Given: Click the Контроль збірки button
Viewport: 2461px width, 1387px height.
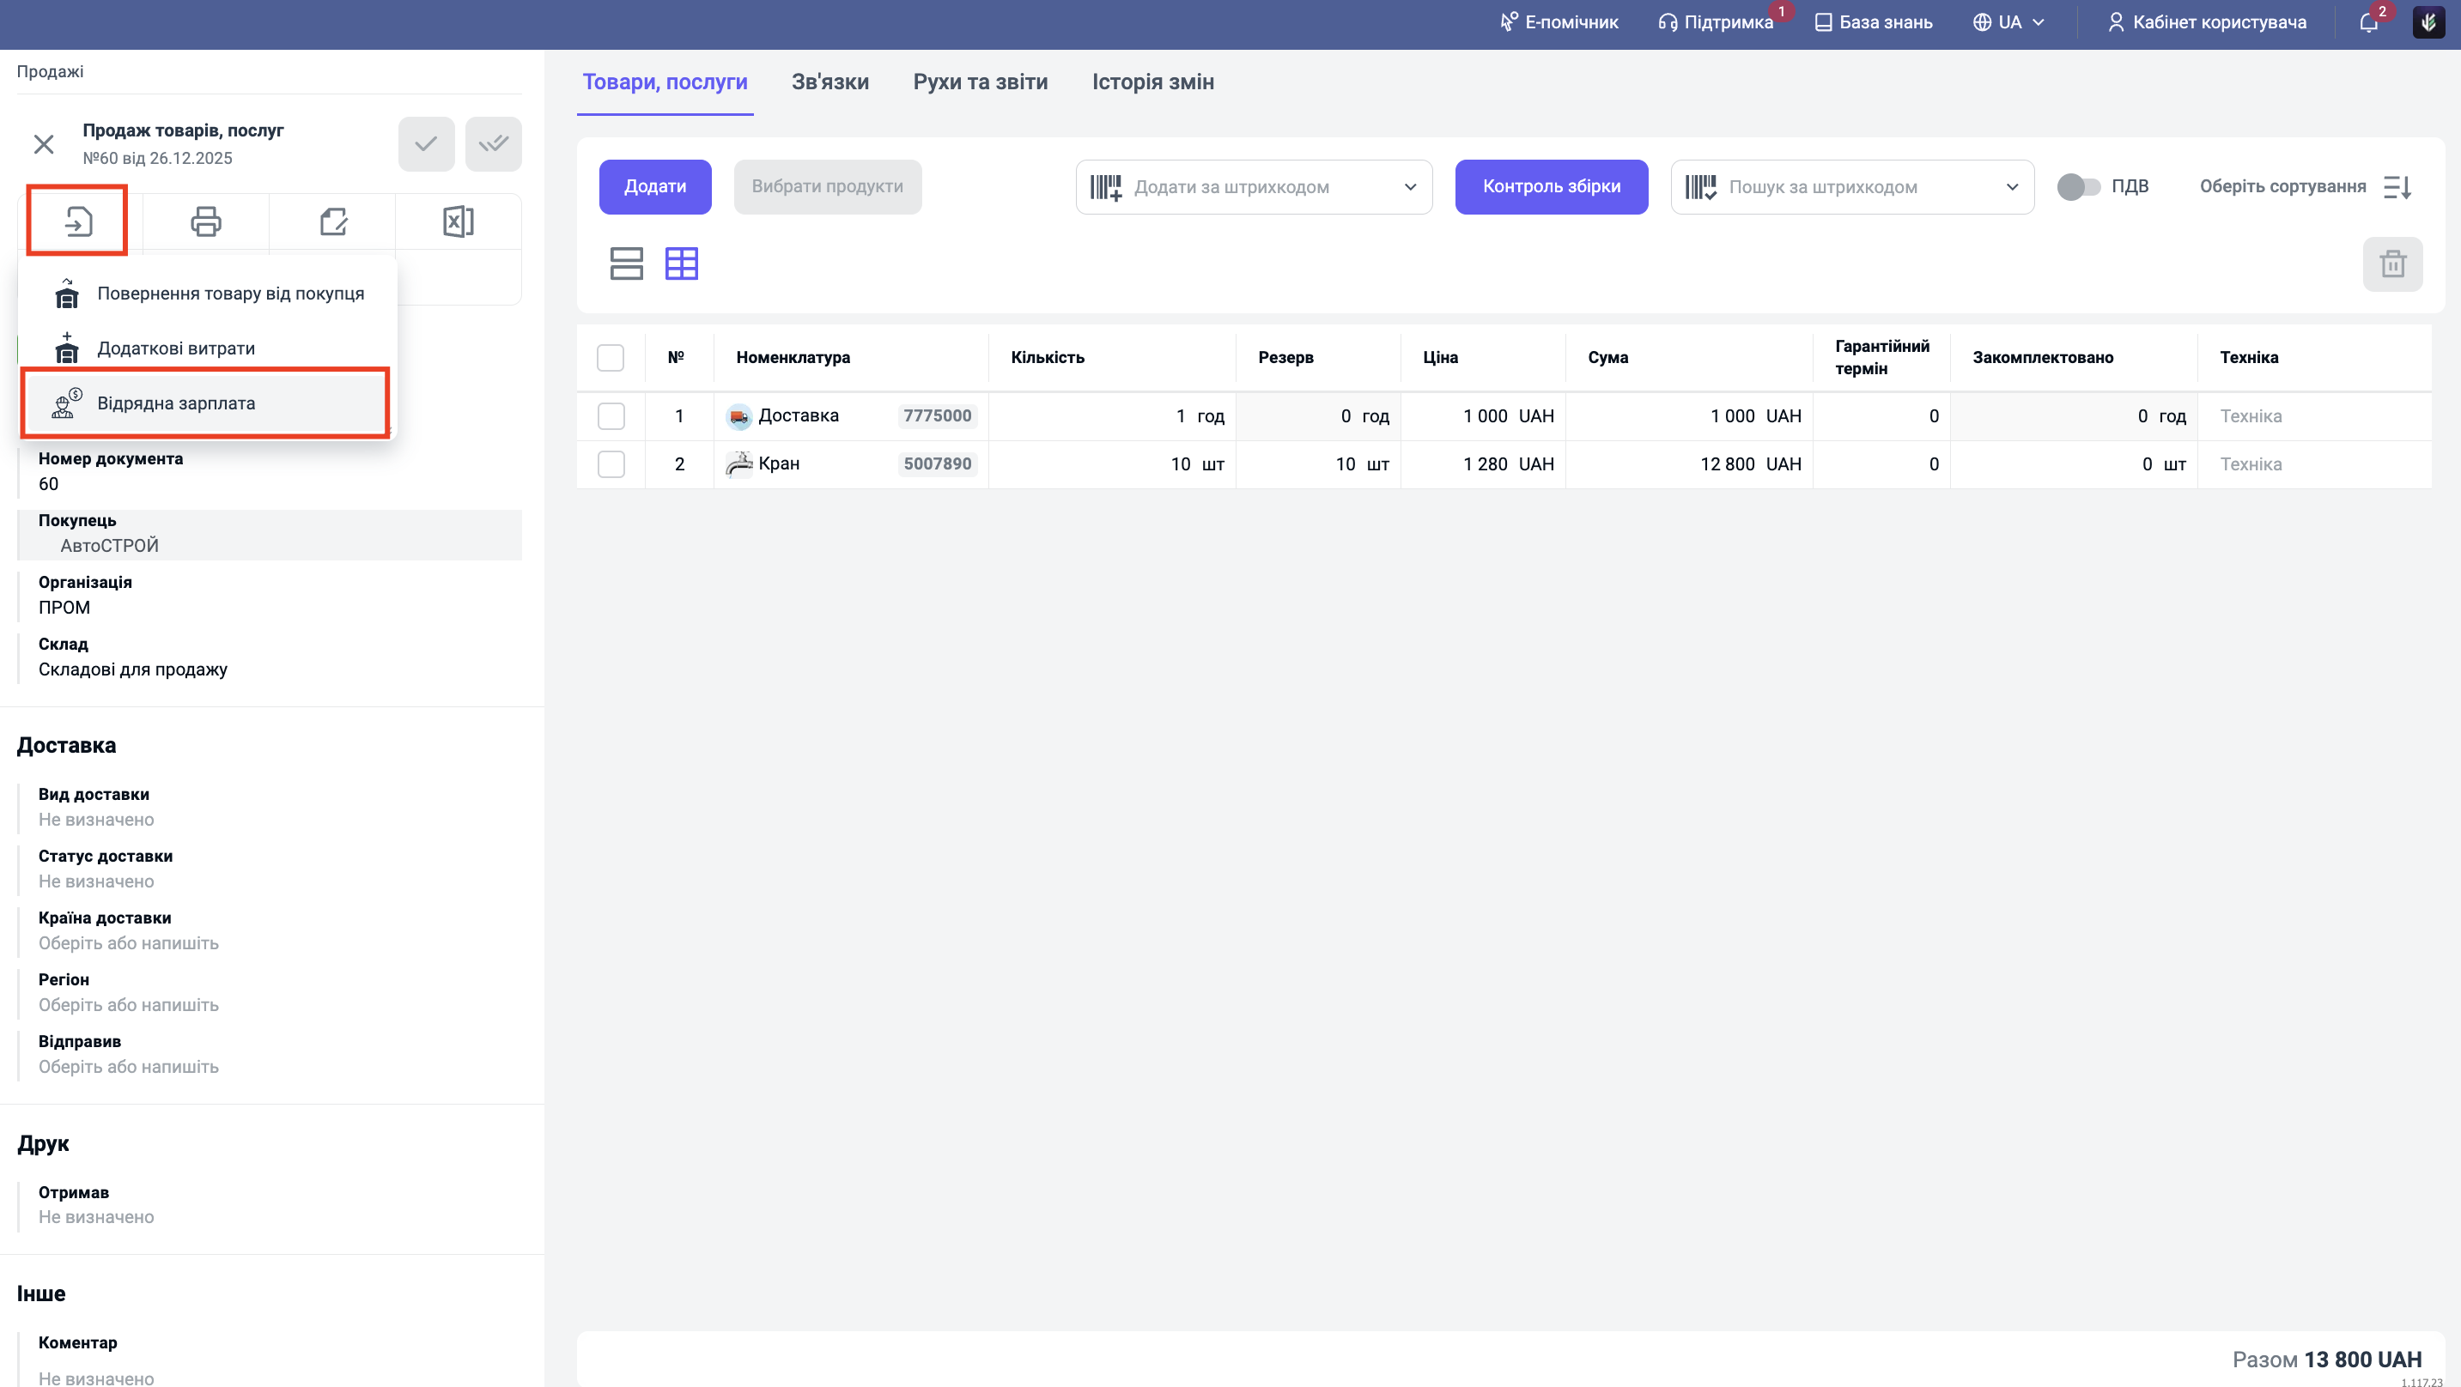Looking at the screenshot, I should click(1551, 187).
